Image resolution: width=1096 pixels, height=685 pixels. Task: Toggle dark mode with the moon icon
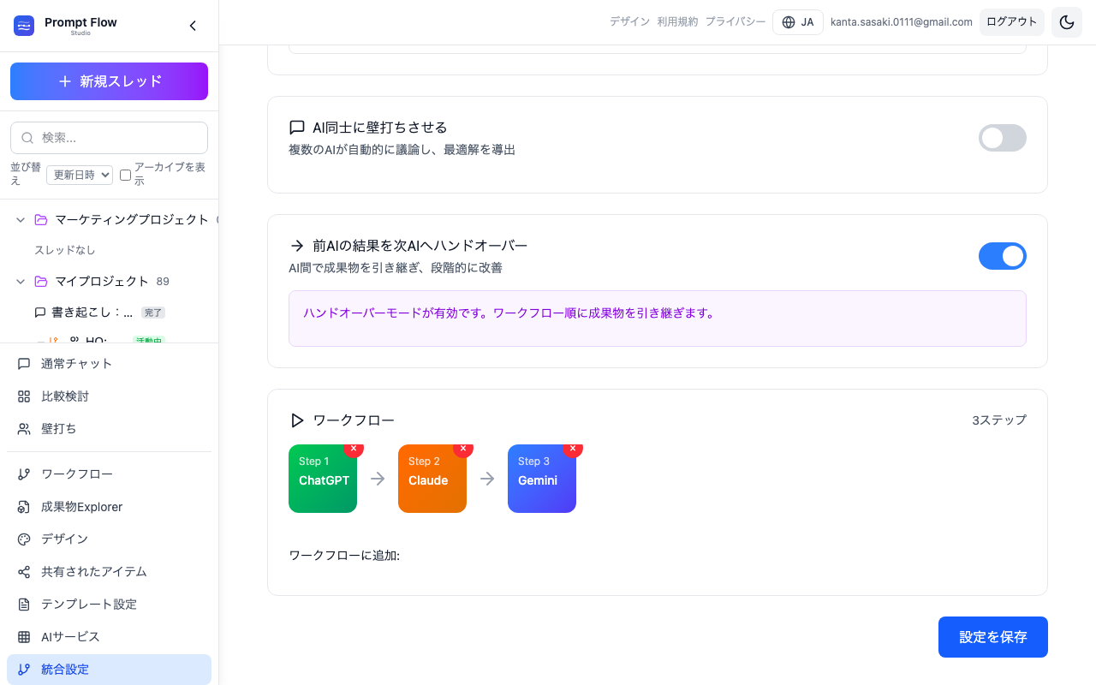coord(1067,22)
